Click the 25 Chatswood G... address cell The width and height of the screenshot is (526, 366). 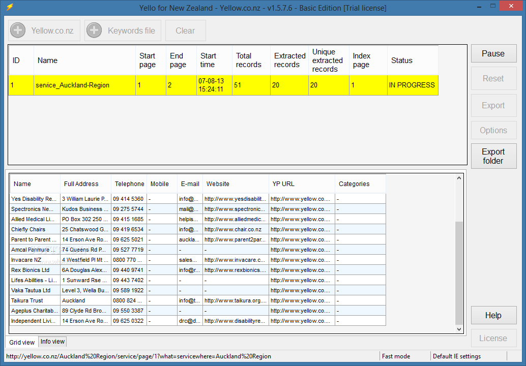[x=86, y=229]
